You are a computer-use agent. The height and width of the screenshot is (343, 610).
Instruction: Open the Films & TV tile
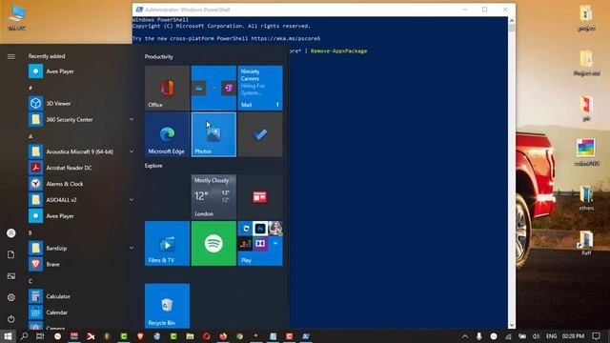click(167, 244)
